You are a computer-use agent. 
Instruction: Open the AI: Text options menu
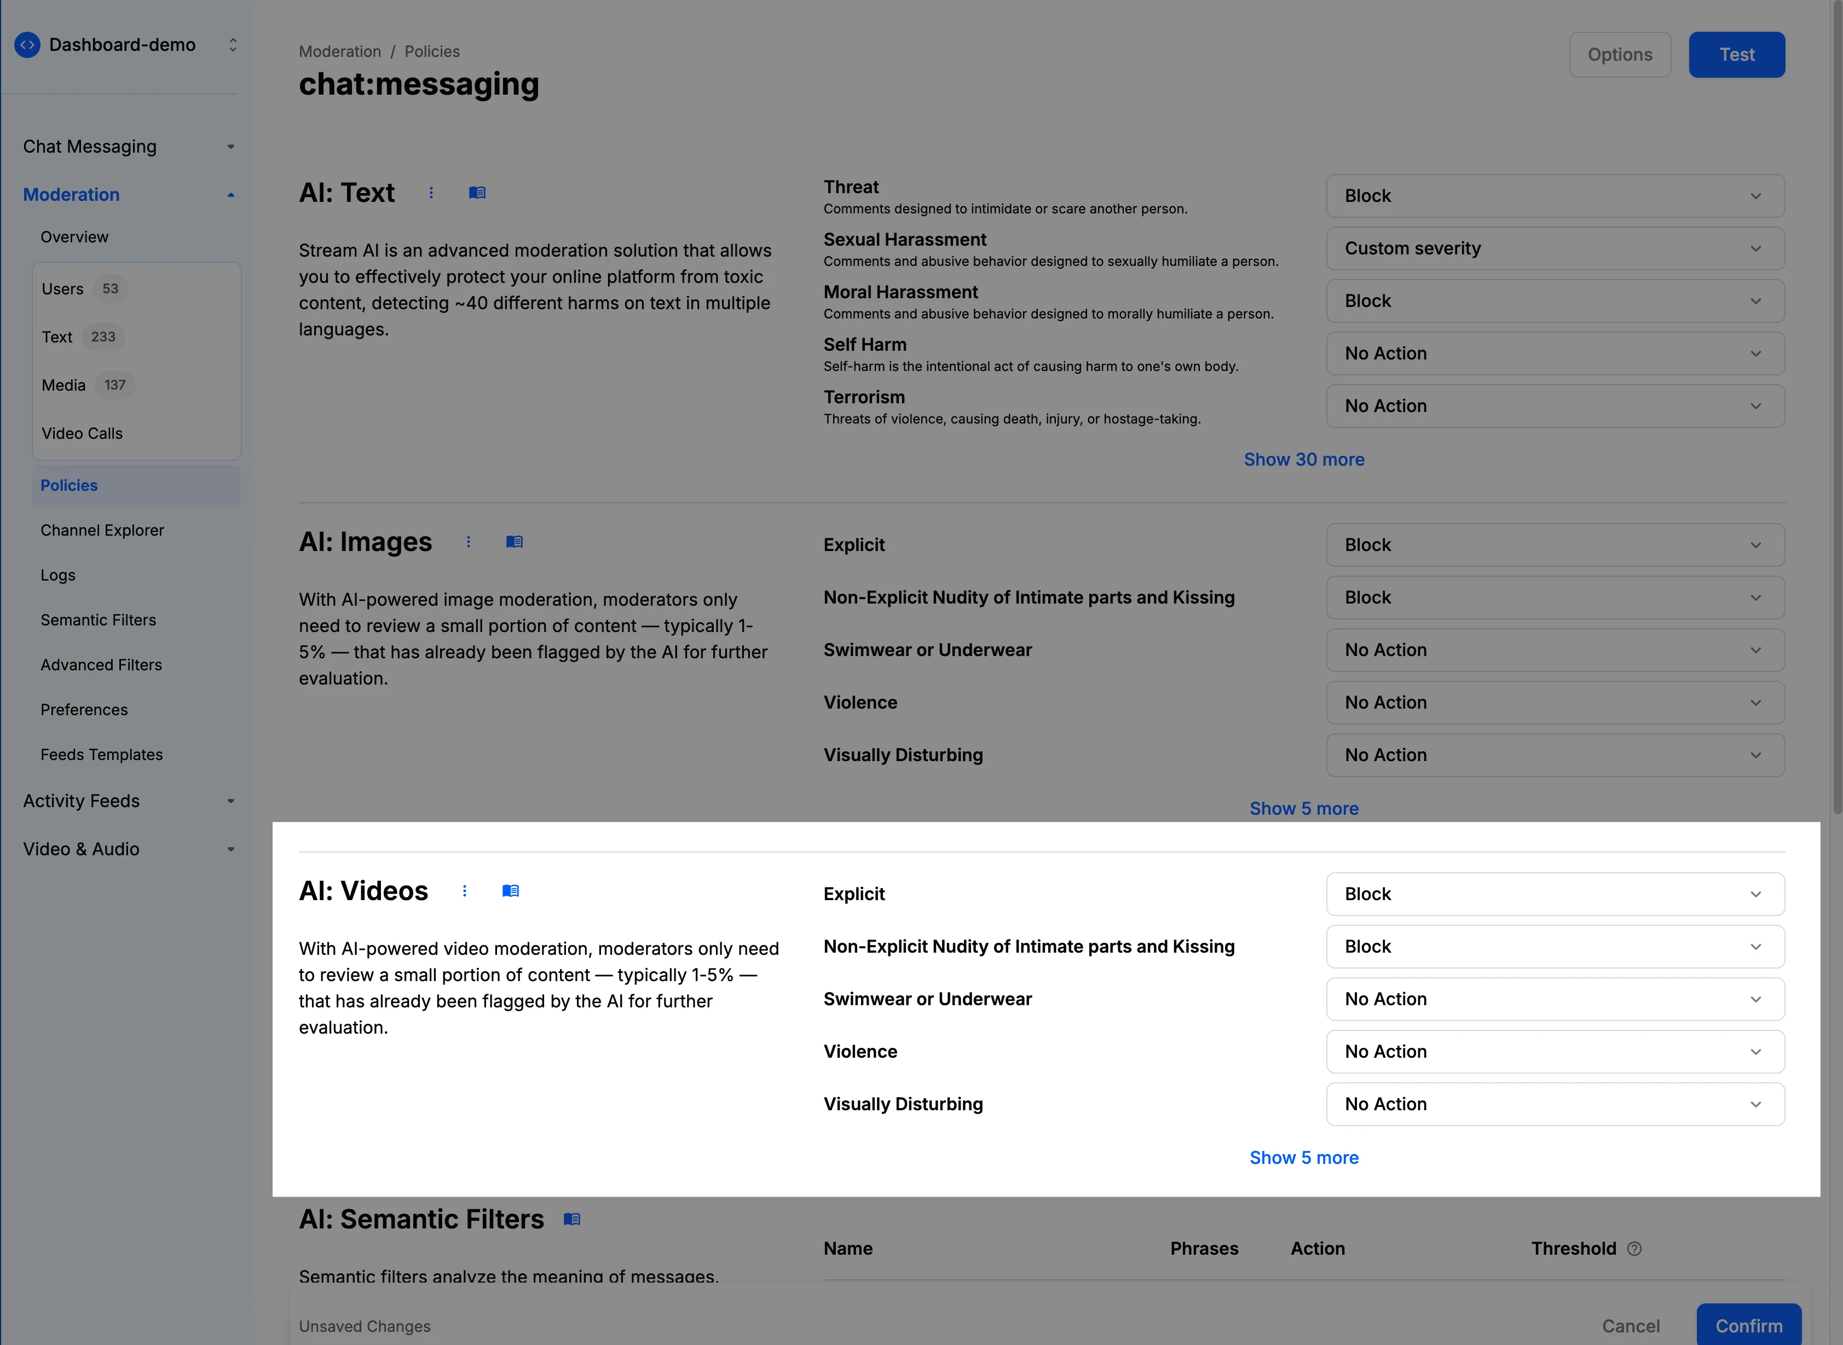pos(431,193)
